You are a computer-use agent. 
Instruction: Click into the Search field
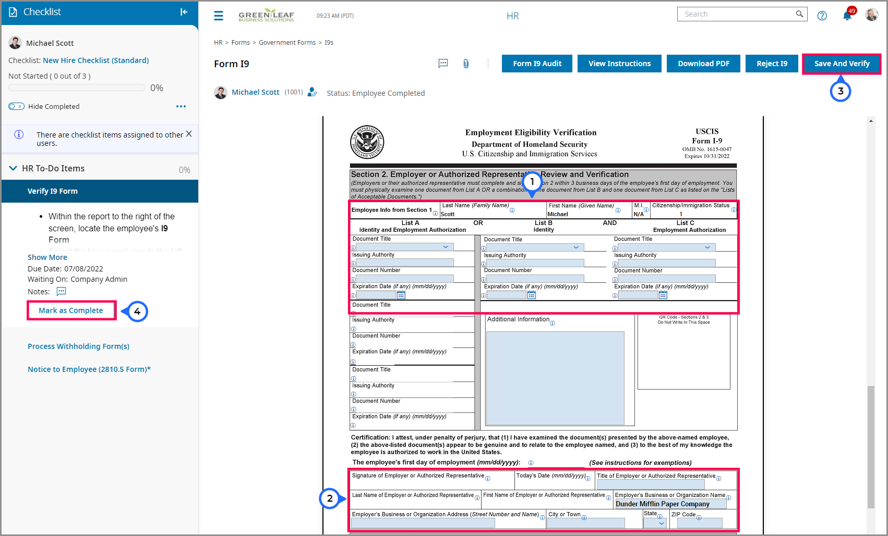point(736,14)
